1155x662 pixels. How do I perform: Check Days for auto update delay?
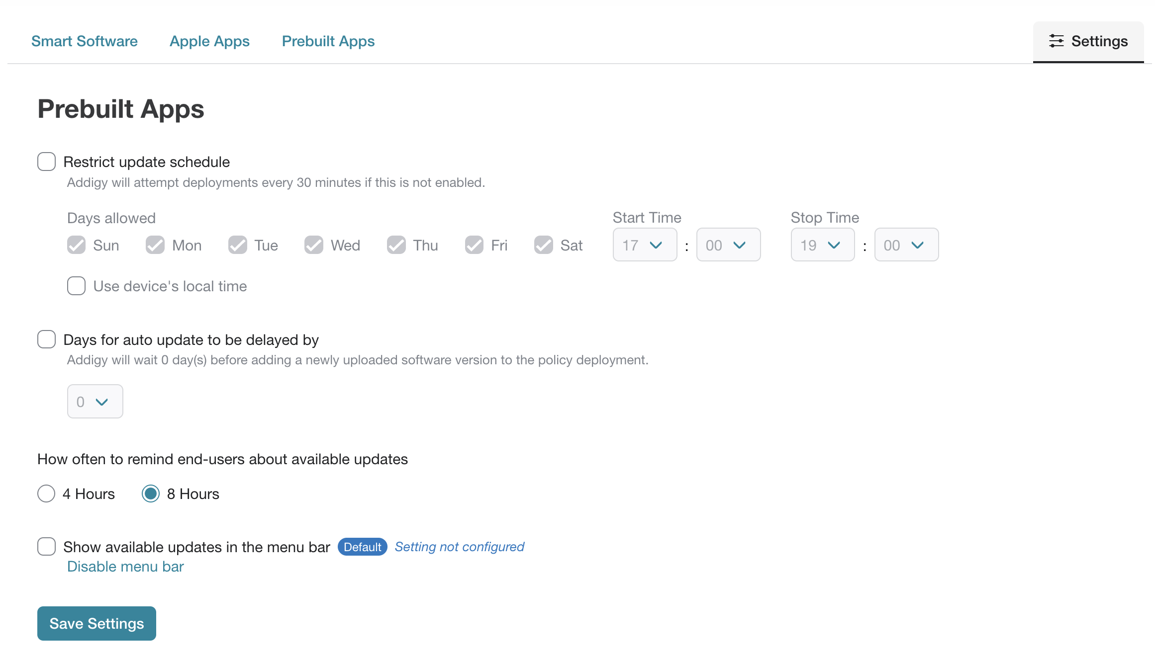(46, 339)
